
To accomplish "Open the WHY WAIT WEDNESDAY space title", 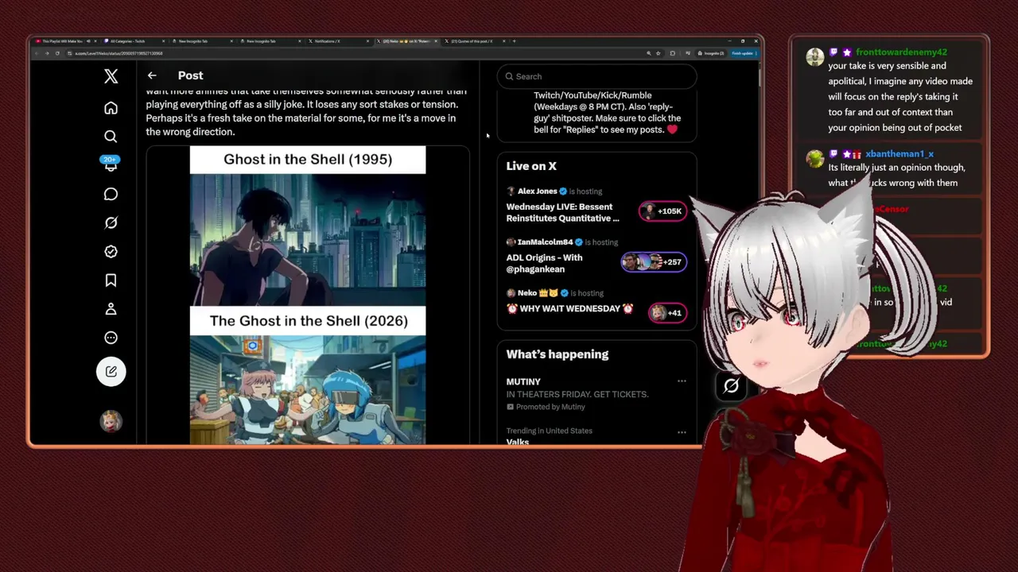I will pyautogui.click(x=570, y=308).
